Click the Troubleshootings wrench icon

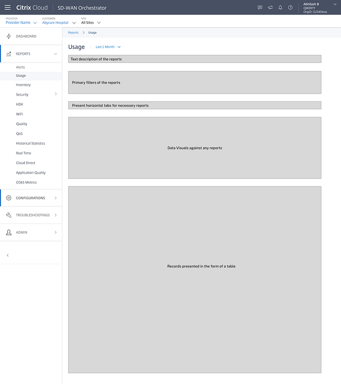tap(9, 215)
